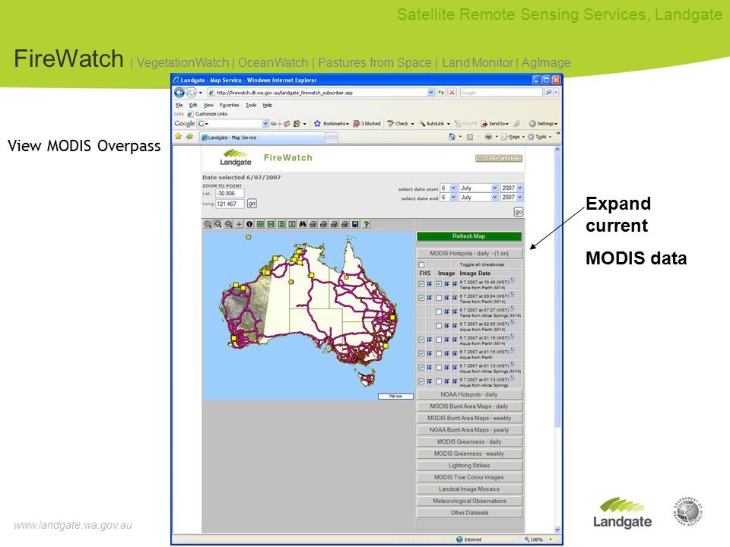Check the Toggle all checkboxes box

point(421,264)
